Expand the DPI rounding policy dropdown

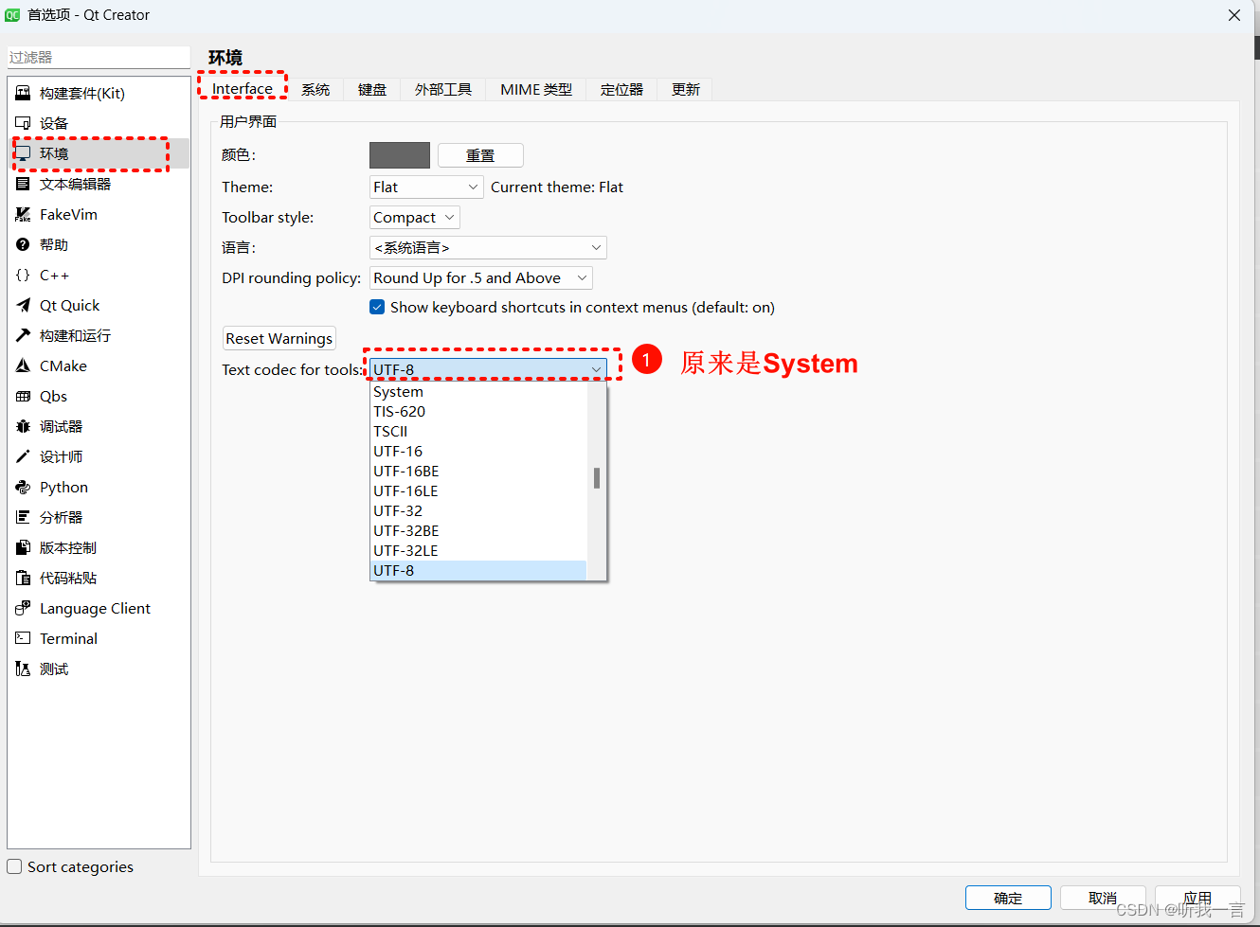pyautogui.click(x=481, y=278)
